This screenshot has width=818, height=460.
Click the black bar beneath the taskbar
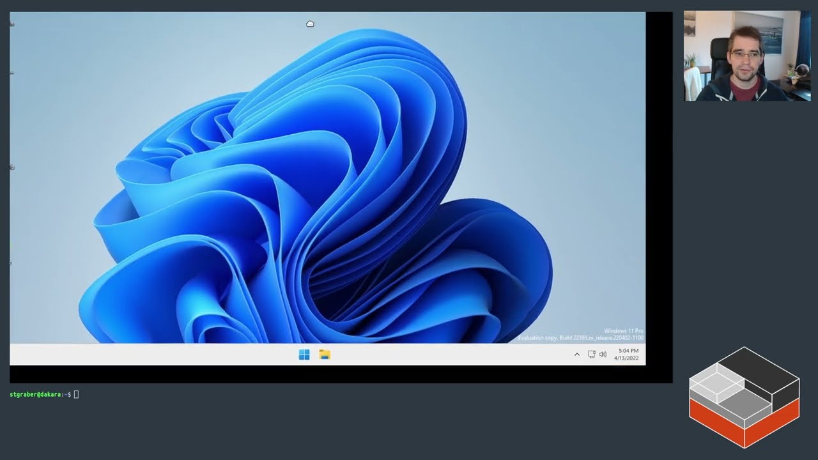pos(320,374)
